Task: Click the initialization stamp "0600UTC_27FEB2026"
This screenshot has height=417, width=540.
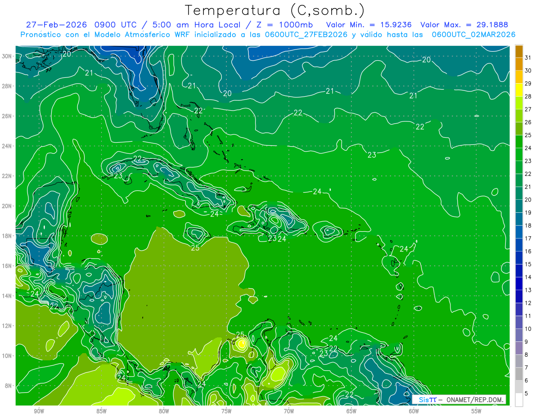Action: pyautogui.click(x=306, y=35)
